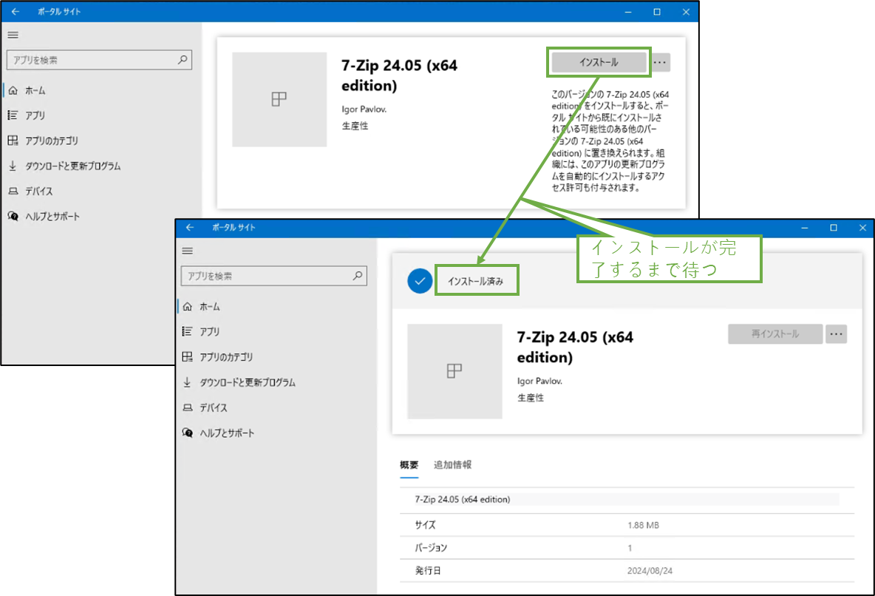Screen dimensions: 875x596
Task: Click デバイス laptop icon in rear window
Action: [13, 191]
